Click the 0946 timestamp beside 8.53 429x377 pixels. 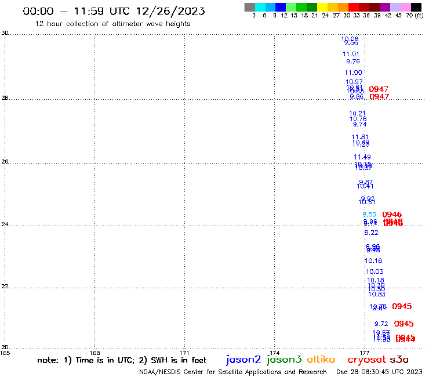pyautogui.click(x=392, y=215)
